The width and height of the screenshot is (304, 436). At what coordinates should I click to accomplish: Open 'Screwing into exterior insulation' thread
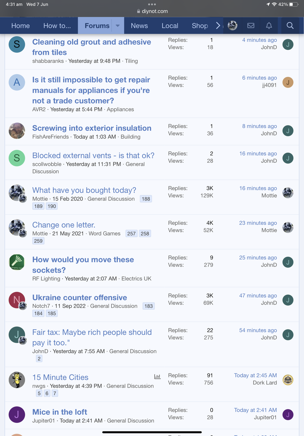tap(92, 128)
